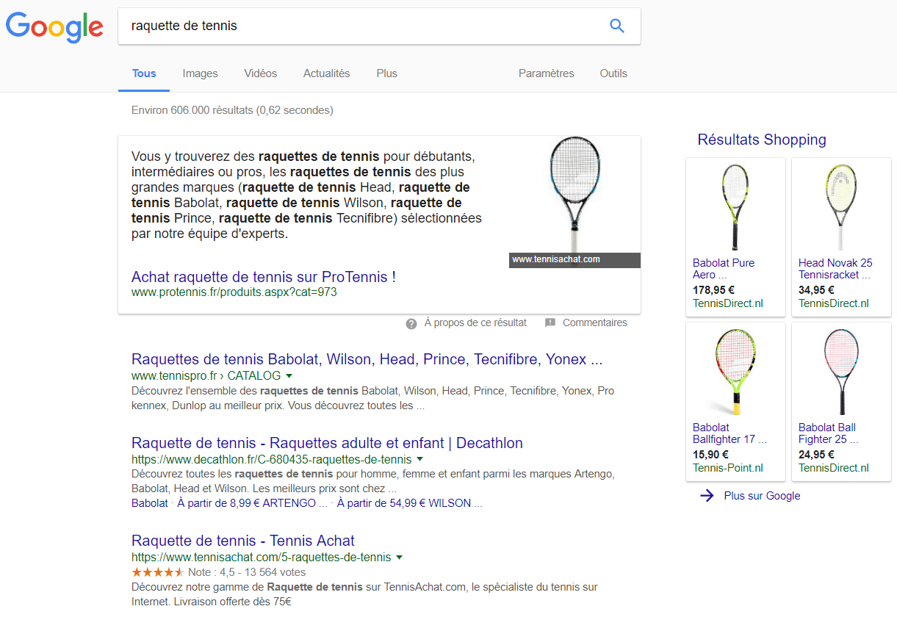897x620 pixels.
Task: Open the Plus menu
Action: [x=386, y=73]
